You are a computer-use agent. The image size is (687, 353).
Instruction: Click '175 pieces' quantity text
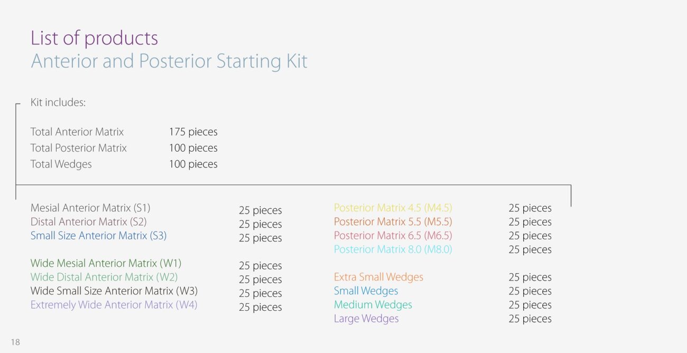[193, 132]
